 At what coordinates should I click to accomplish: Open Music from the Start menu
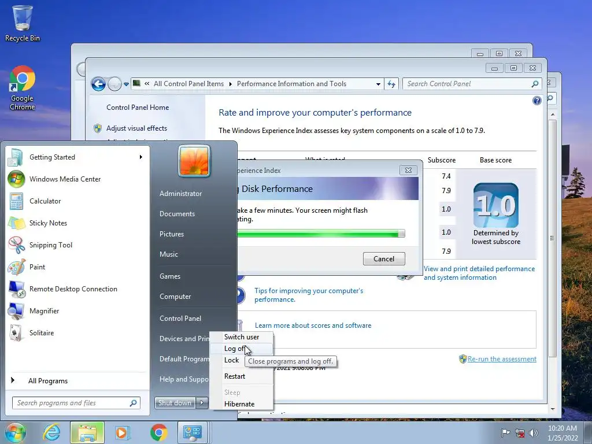point(168,254)
